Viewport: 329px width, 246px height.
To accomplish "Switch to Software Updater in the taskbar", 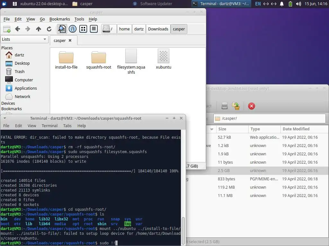I will (x=153, y=4).
